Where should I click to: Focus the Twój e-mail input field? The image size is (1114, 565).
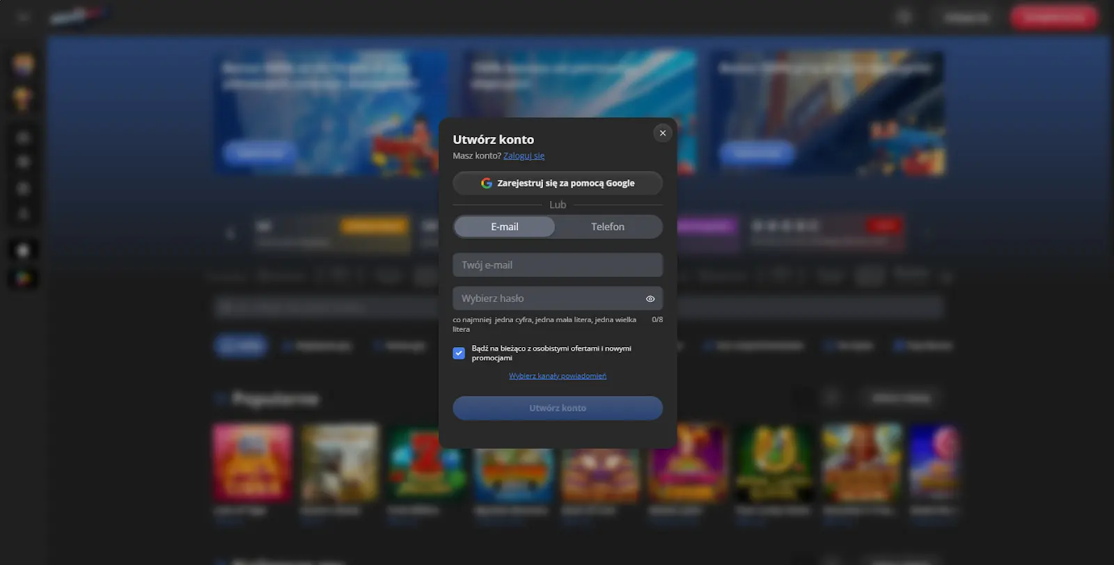tap(558, 265)
